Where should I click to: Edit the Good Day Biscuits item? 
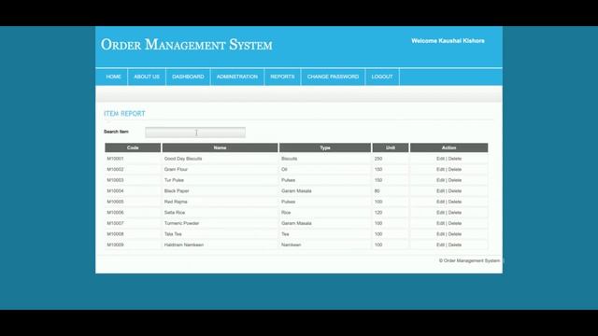click(440, 159)
